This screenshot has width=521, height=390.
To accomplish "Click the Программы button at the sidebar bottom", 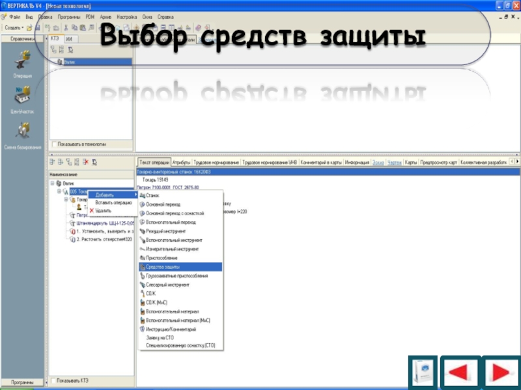I will click(22, 382).
